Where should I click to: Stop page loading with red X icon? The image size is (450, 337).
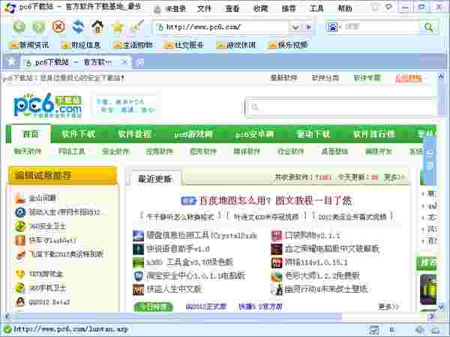tap(58, 27)
